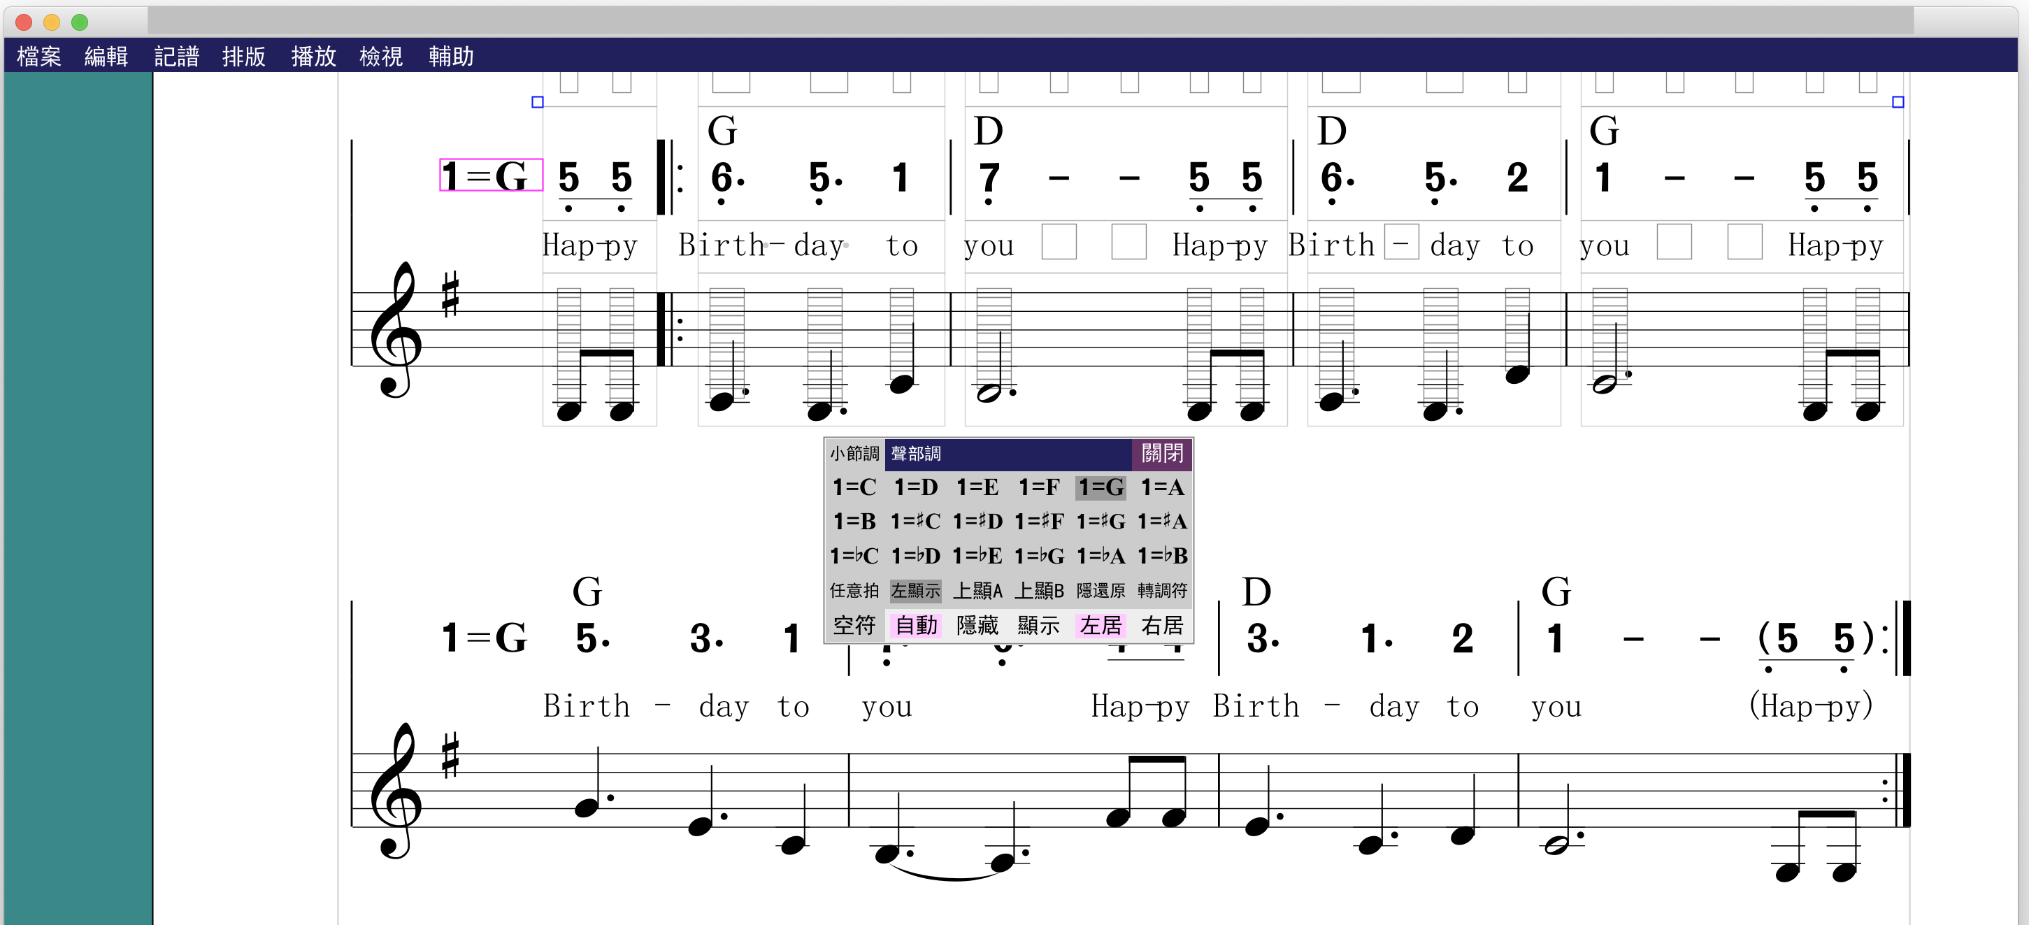Click first empty lyric box after first 'you'

1059,242
